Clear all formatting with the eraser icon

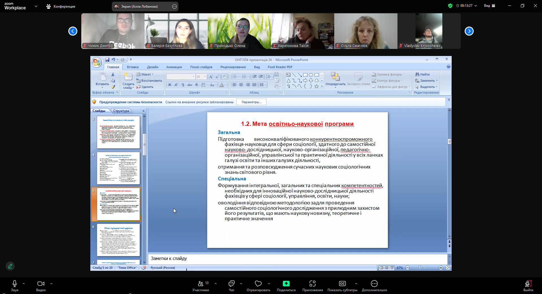click(x=225, y=77)
